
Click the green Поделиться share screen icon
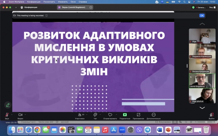125,115
